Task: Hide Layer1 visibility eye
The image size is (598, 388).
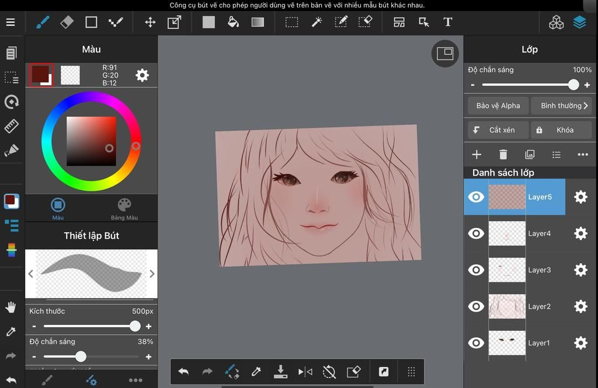Action: pos(476,343)
